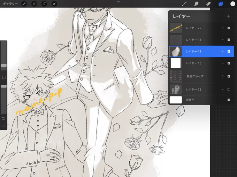The width and height of the screenshot is (237, 177).
Task: Open the Adjustments magic wand menu
Action: (34, 4)
